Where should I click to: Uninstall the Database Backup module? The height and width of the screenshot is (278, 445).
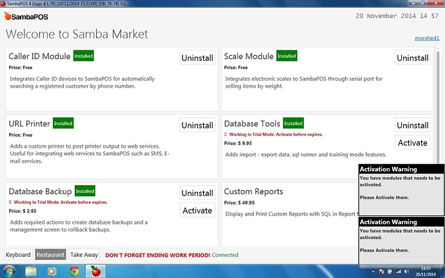coord(197,193)
